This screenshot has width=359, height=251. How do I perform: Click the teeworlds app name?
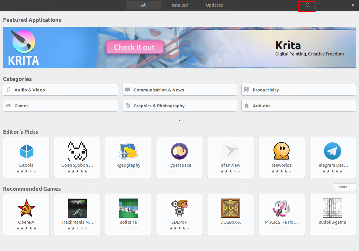click(x=282, y=165)
